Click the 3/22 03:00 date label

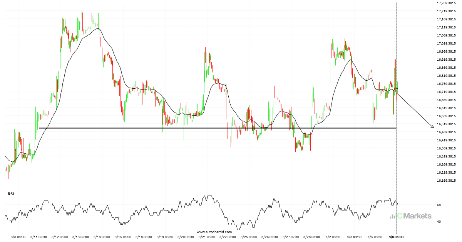click(x=227, y=237)
